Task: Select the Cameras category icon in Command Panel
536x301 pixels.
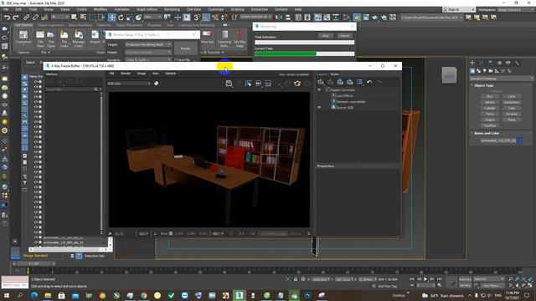Action: point(491,70)
